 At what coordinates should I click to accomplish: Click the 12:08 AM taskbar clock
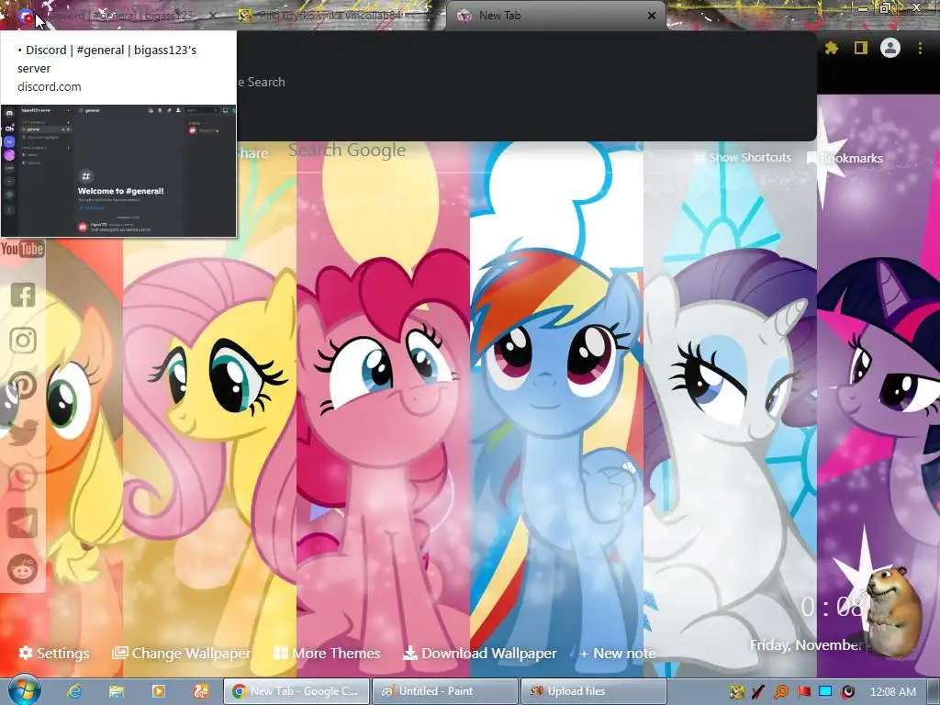click(892, 692)
